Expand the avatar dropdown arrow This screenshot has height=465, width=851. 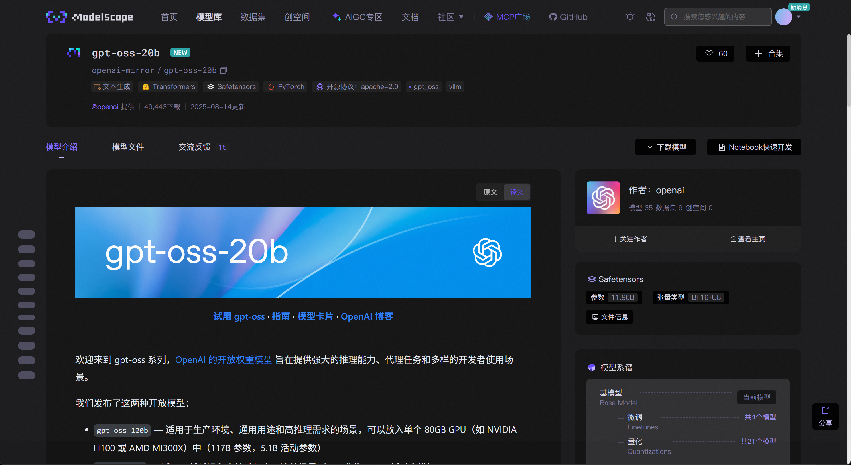click(799, 17)
